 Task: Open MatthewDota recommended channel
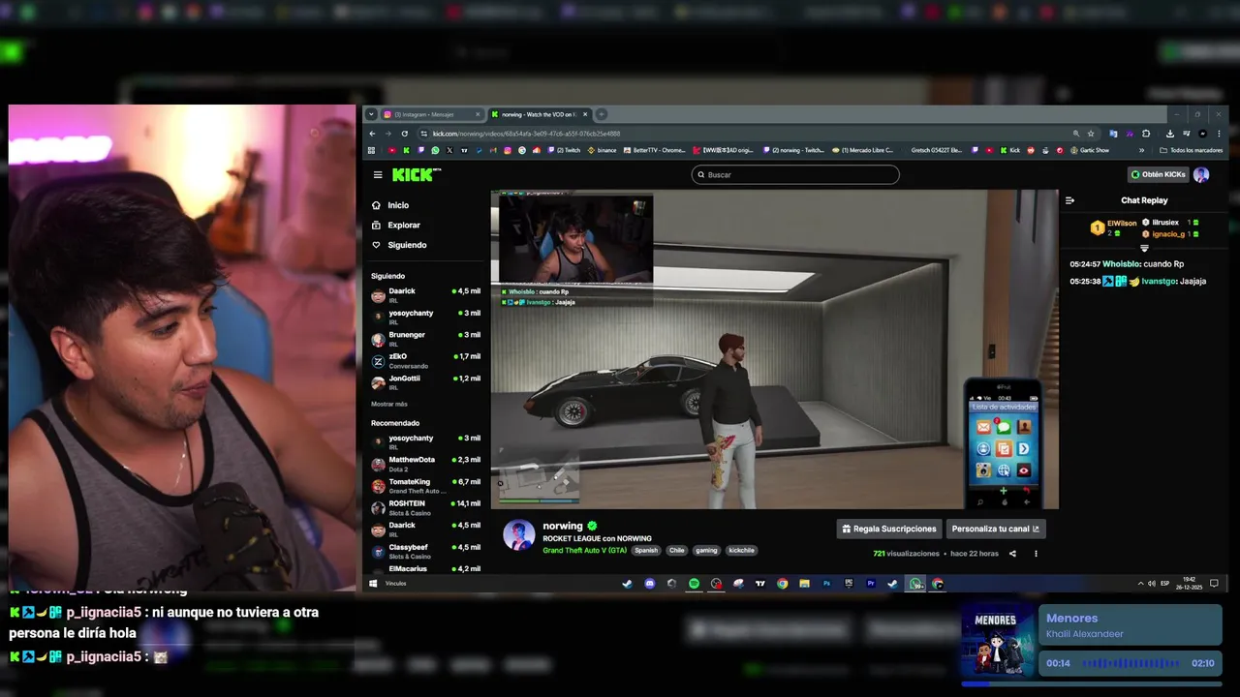pyautogui.click(x=425, y=463)
